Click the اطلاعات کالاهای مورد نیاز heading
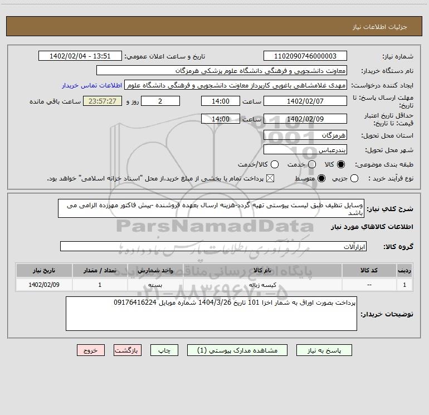The image size is (429, 415). tap(372, 227)
